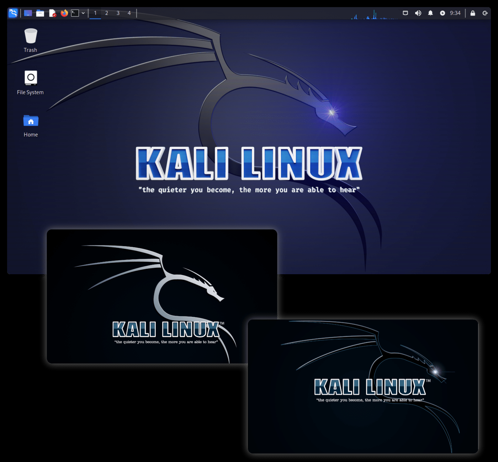Click the clock showing 9:34
This screenshot has width=498, height=462.
455,13
